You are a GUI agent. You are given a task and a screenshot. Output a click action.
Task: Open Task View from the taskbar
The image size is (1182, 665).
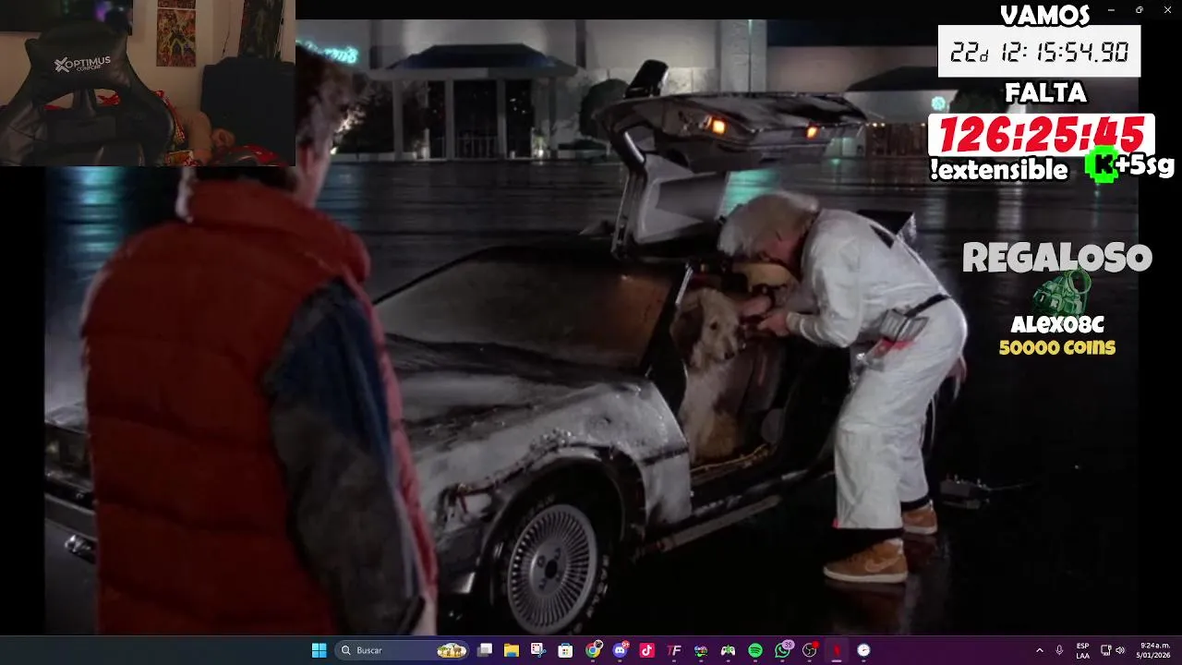tap(485, 650)
